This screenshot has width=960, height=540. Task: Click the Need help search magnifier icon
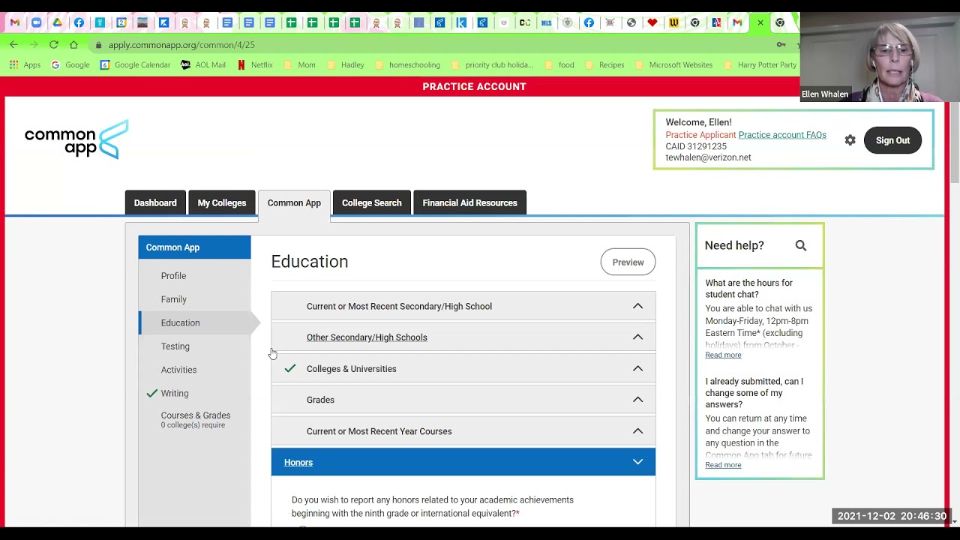pos(801,245)
